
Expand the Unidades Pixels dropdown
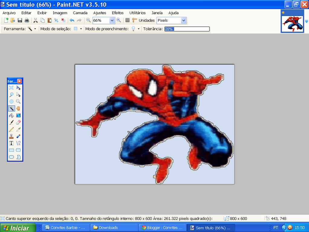184,20
